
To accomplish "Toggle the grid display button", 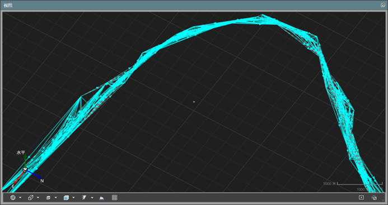I will (114, 197).
